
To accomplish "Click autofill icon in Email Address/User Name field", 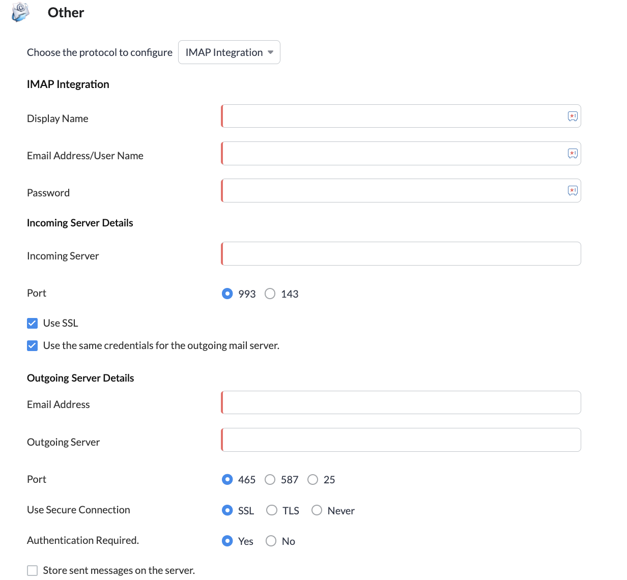I will pyautogui.click(x=573, y=154).
